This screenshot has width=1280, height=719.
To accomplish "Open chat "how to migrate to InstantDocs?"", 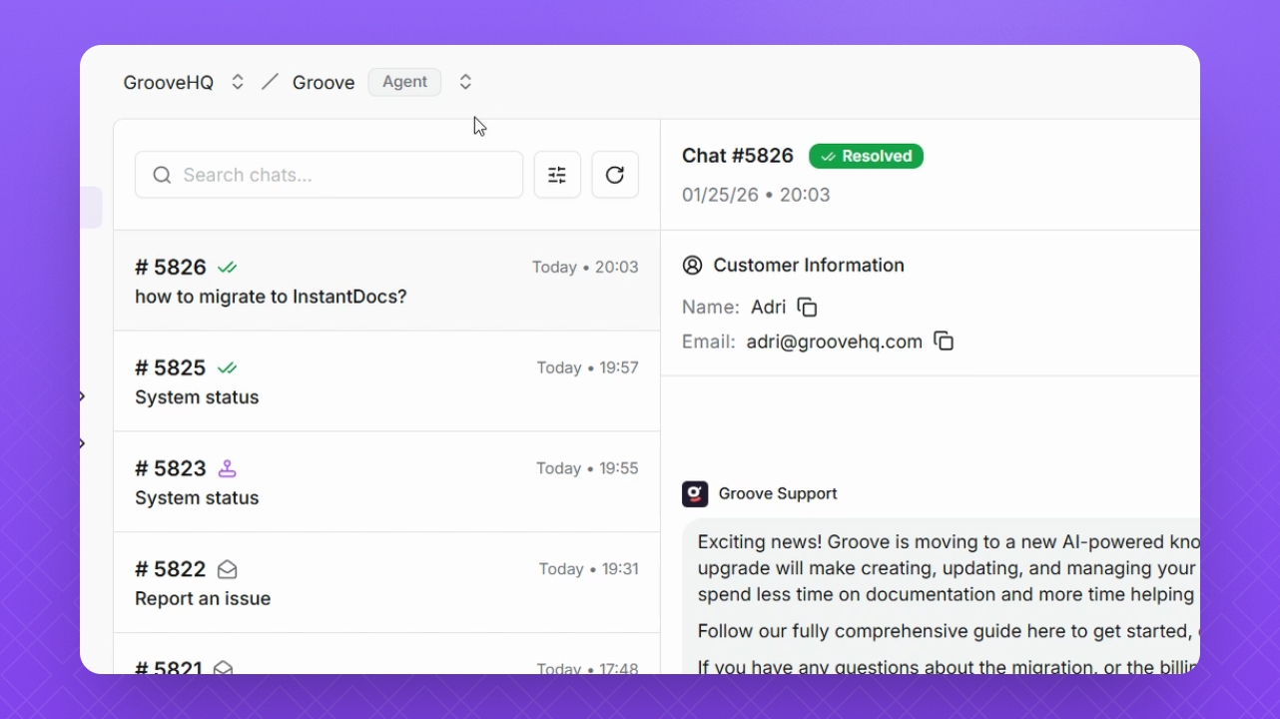I will point(386,281).
